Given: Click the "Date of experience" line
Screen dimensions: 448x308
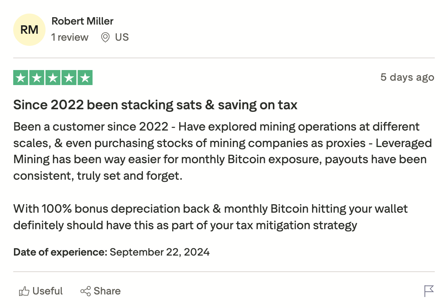Looking at the screenshot, I should (111, 252).
